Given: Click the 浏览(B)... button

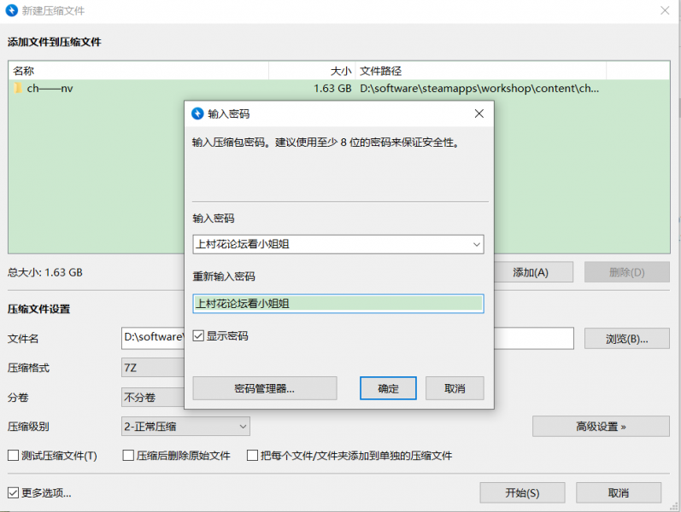Looking at the screenshot, I should 626,339.
